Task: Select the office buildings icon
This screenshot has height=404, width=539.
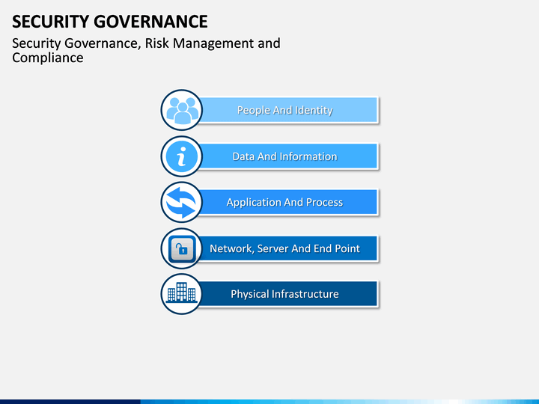Action: 181,293
